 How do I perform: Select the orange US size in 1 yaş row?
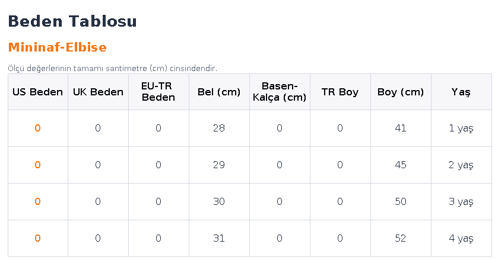[x=37, y=128]
